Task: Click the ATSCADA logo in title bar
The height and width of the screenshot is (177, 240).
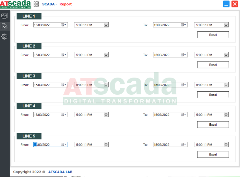Action: coord(15,4)
